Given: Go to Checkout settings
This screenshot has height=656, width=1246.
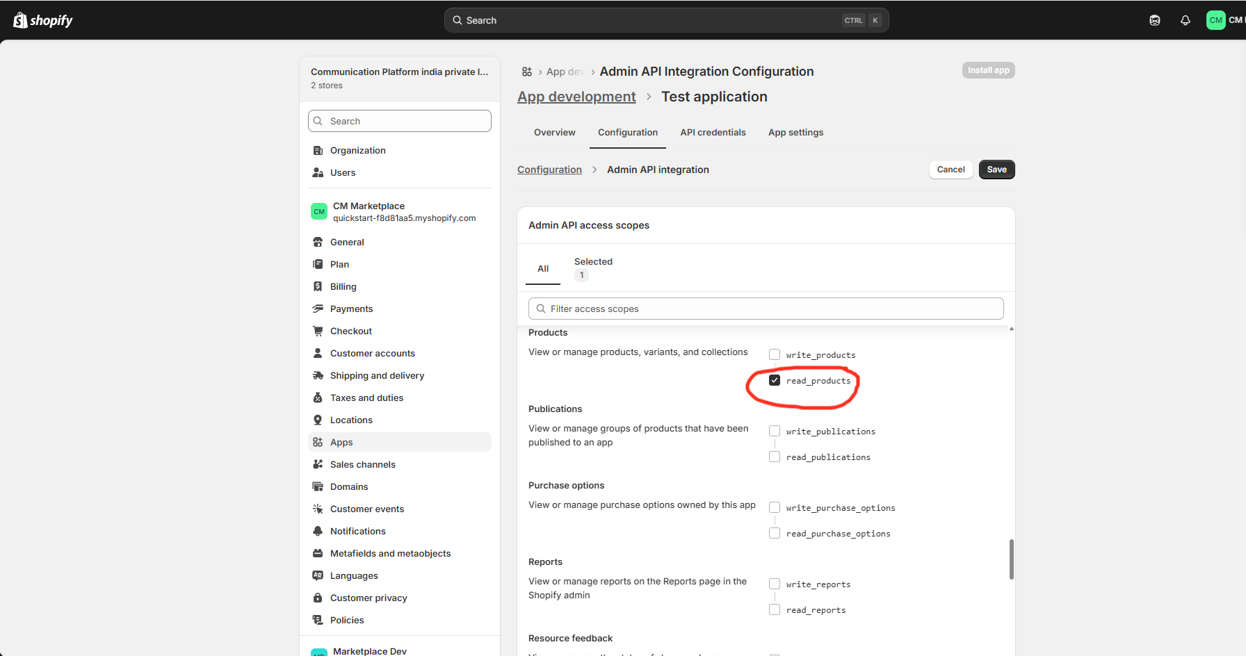Looking at the screenshot, I should [x=400, y=331].
